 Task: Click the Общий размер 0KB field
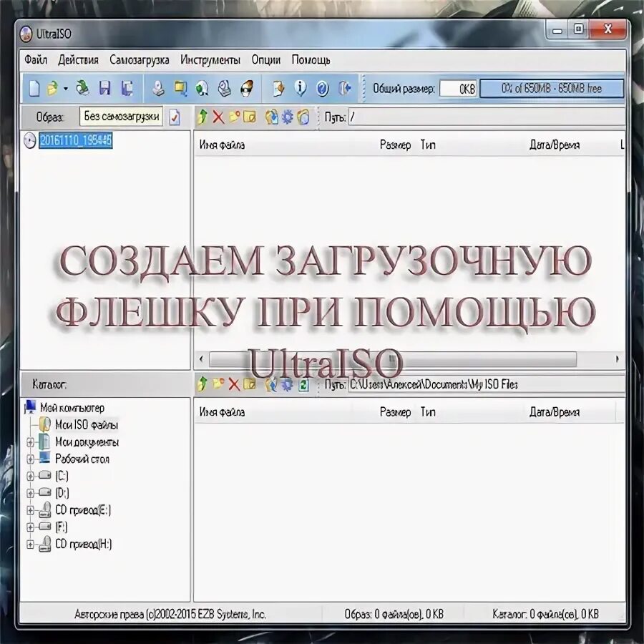(x=458, y=88)
